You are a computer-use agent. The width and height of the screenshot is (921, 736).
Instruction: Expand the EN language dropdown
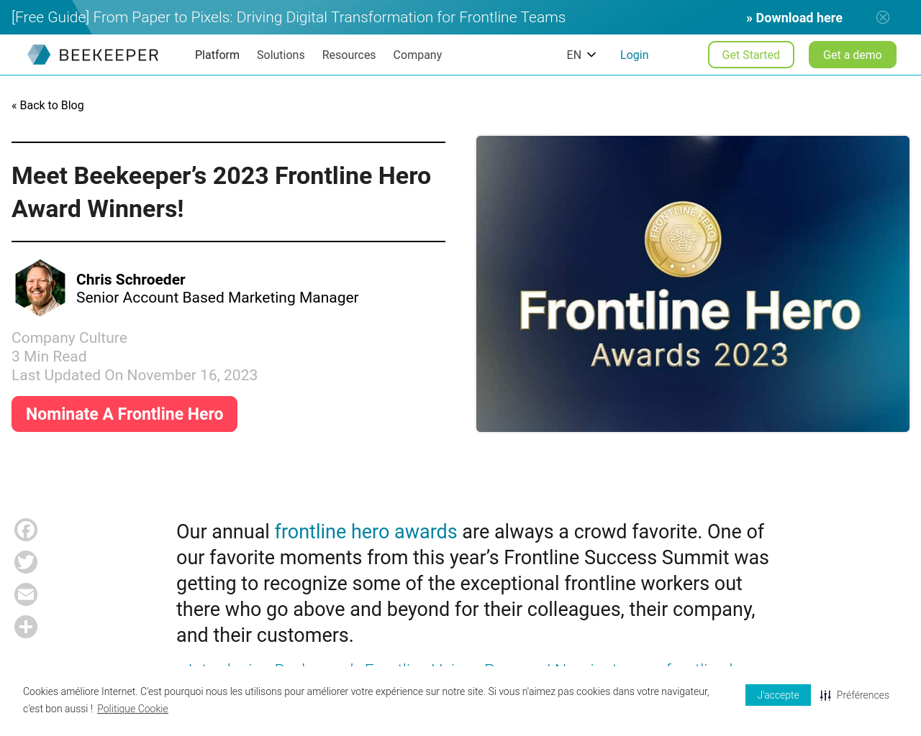tap(581, 55)
